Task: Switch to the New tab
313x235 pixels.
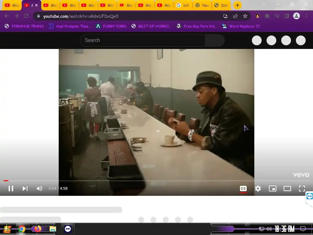Action: pos(202,6)
